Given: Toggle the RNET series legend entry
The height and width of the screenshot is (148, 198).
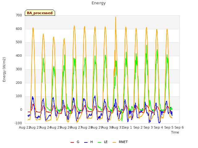Looking at the screenshot, I should (x=120, y=142).
